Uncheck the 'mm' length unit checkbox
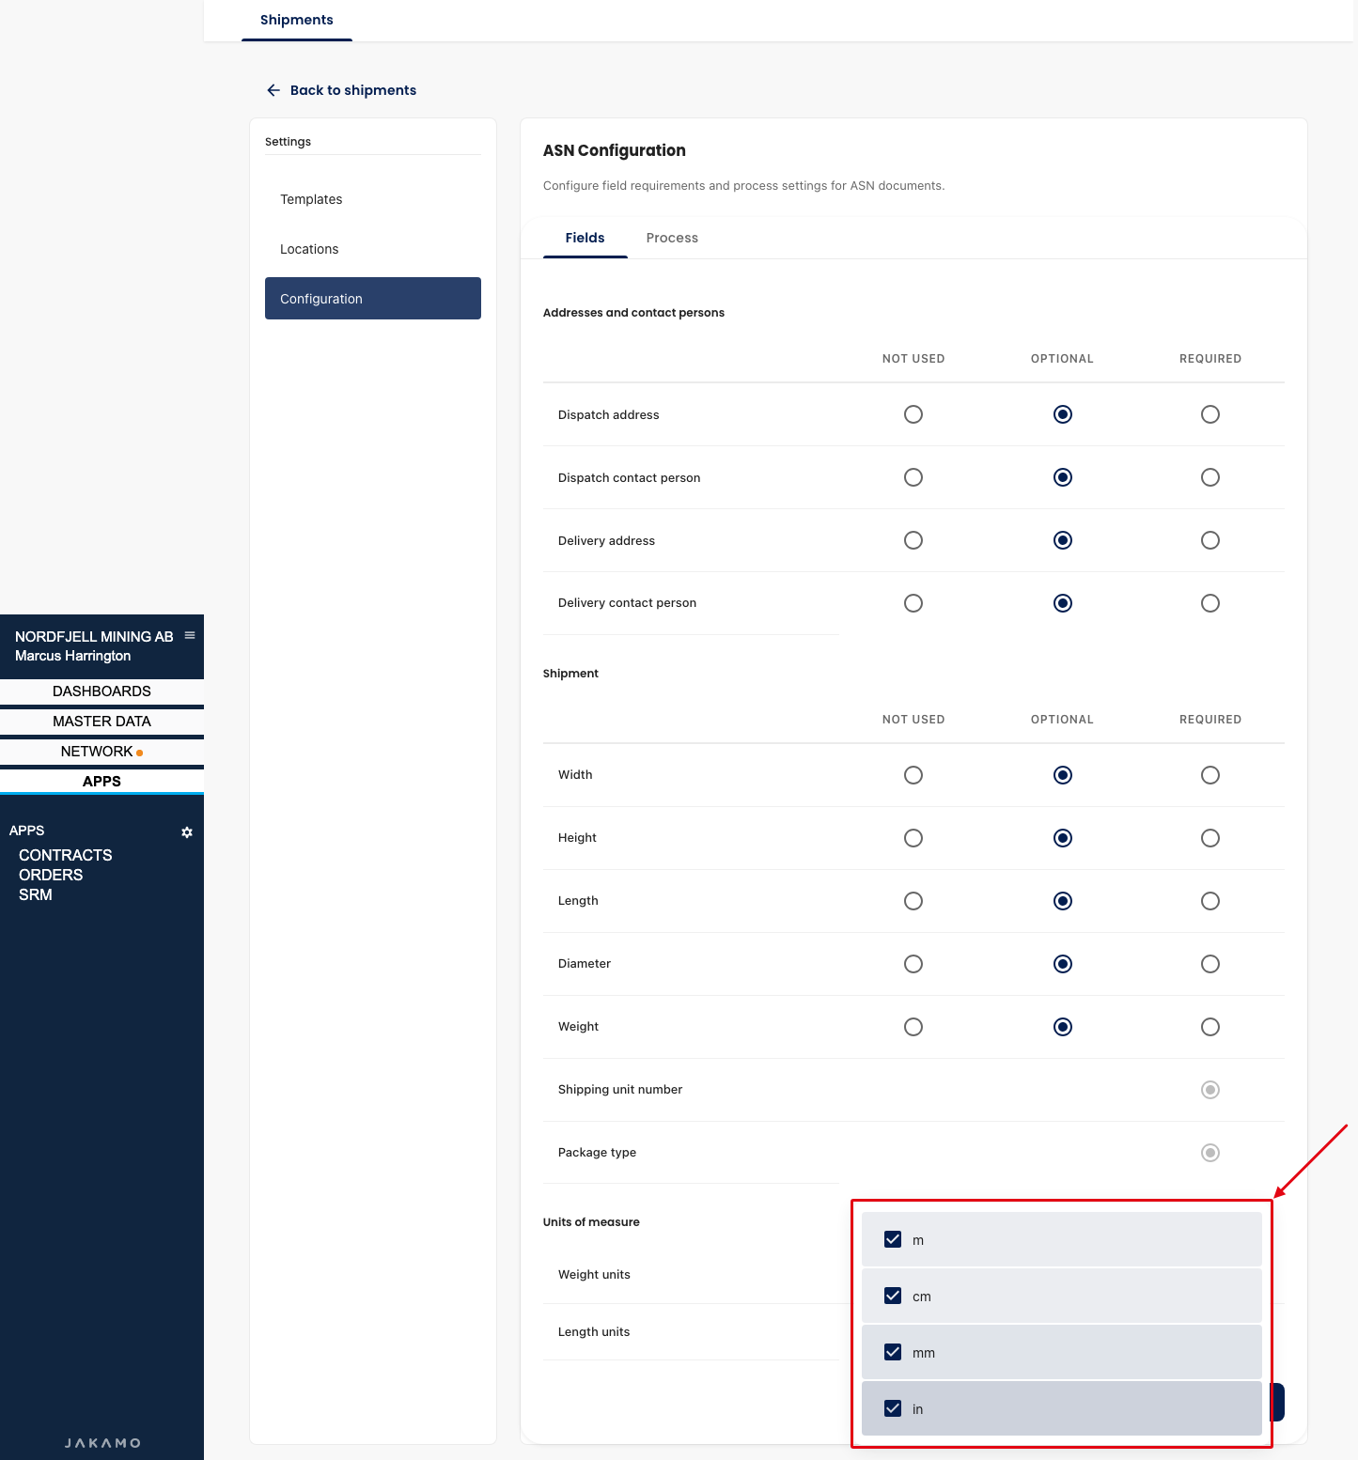This screenshot has width=1358, height=1460. click(x=893, y=1352)
